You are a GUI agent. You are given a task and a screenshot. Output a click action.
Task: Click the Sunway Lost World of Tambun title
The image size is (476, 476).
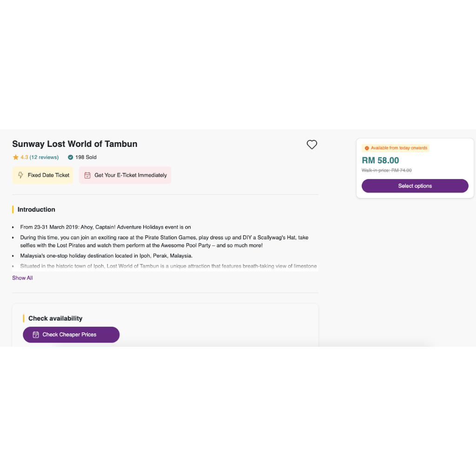(x=74, y=144)
